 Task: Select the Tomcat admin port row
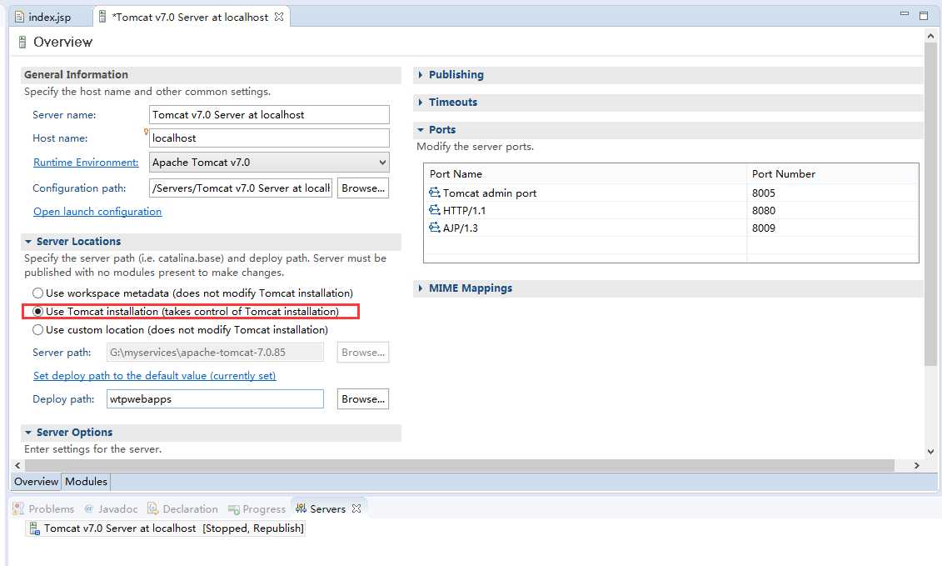point(671,193)
